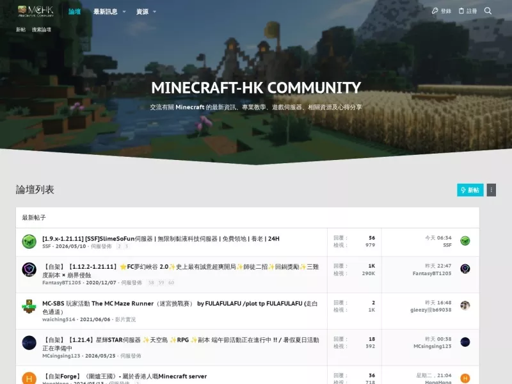
Task: Click the 註冊 register link
Action: tap(468, 11)
